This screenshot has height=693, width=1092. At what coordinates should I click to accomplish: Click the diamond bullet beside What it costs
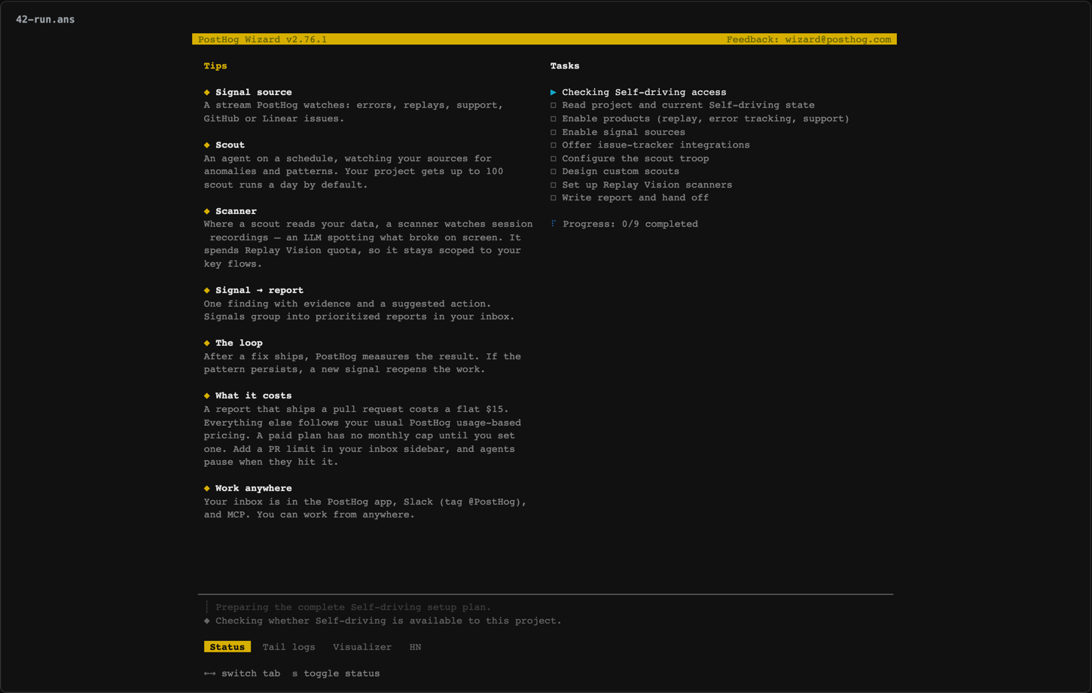coord(207,395)
